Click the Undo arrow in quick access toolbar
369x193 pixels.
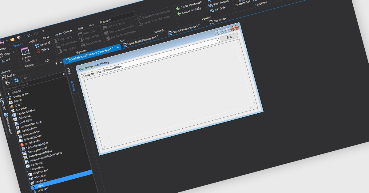click(30, 35)
